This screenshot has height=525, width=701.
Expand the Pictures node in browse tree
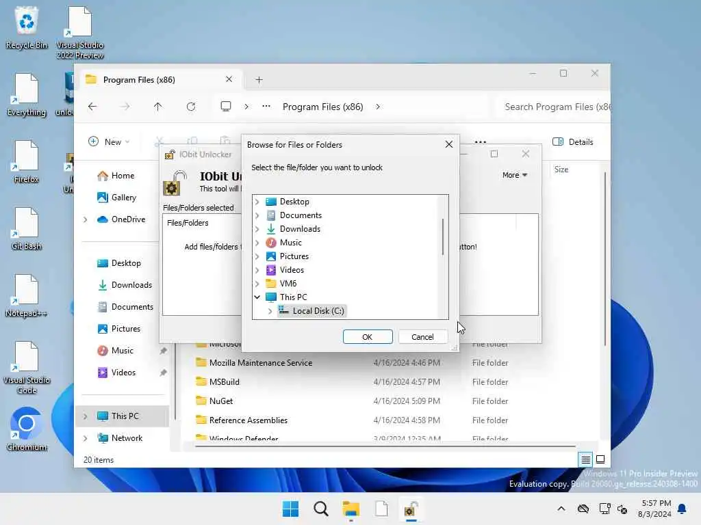coord(257,256)
